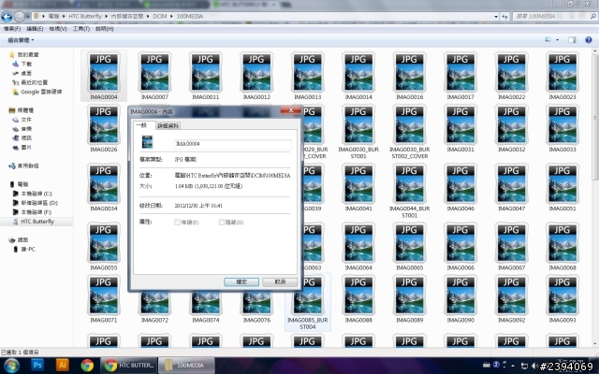Open the 檢視(V) menu
Viewport: 599px width, 374px height.
(58, 29)
